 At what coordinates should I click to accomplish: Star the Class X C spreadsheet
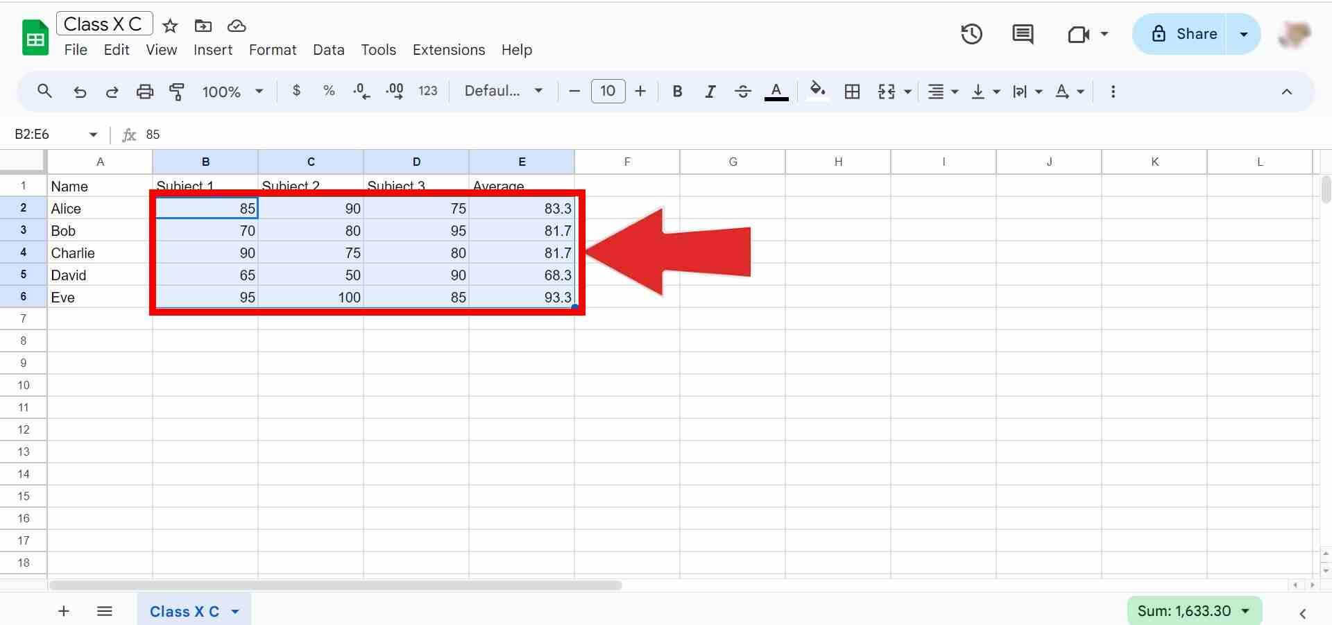[x=170, y=26]
